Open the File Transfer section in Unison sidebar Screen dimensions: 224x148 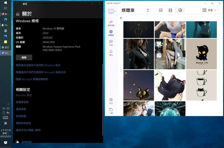pyautogui.click(x=111, y=23)
